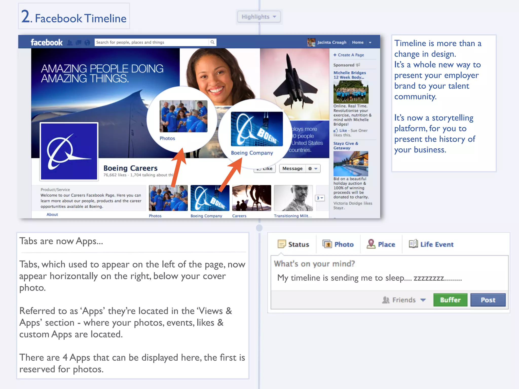This screenshot has width=519, height=389.
Task: Click the gear icon beside Message
Action: click(310, 168)
